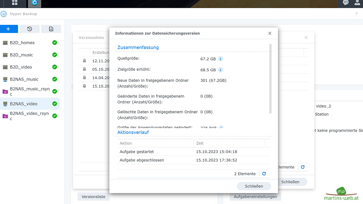
Task: Click the Zeit column header
Action: pos(229,143)
